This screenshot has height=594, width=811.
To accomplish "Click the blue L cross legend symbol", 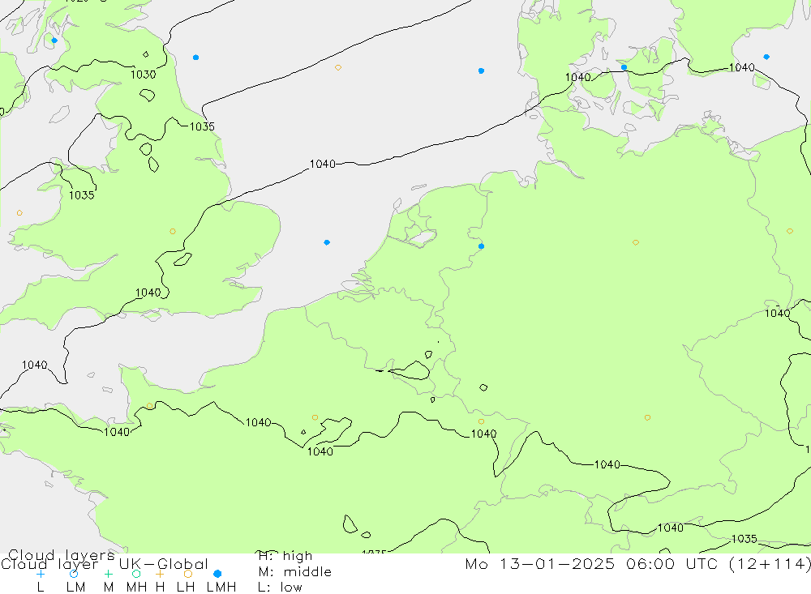I will (x=41, y=574).
